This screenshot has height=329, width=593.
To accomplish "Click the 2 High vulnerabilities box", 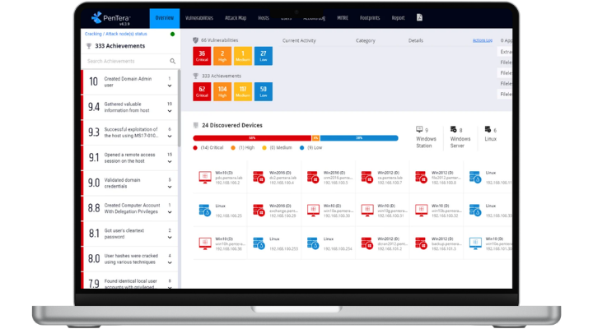I will coord(222,56).
